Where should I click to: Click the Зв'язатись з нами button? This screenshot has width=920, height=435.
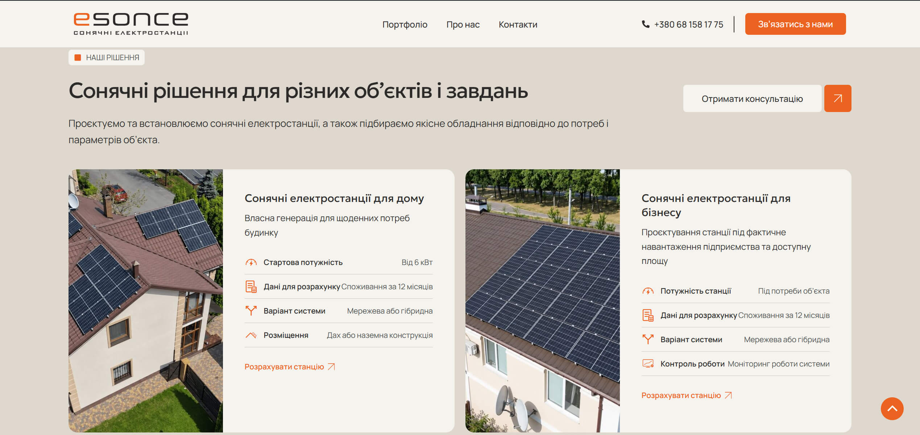pos(795,24)
